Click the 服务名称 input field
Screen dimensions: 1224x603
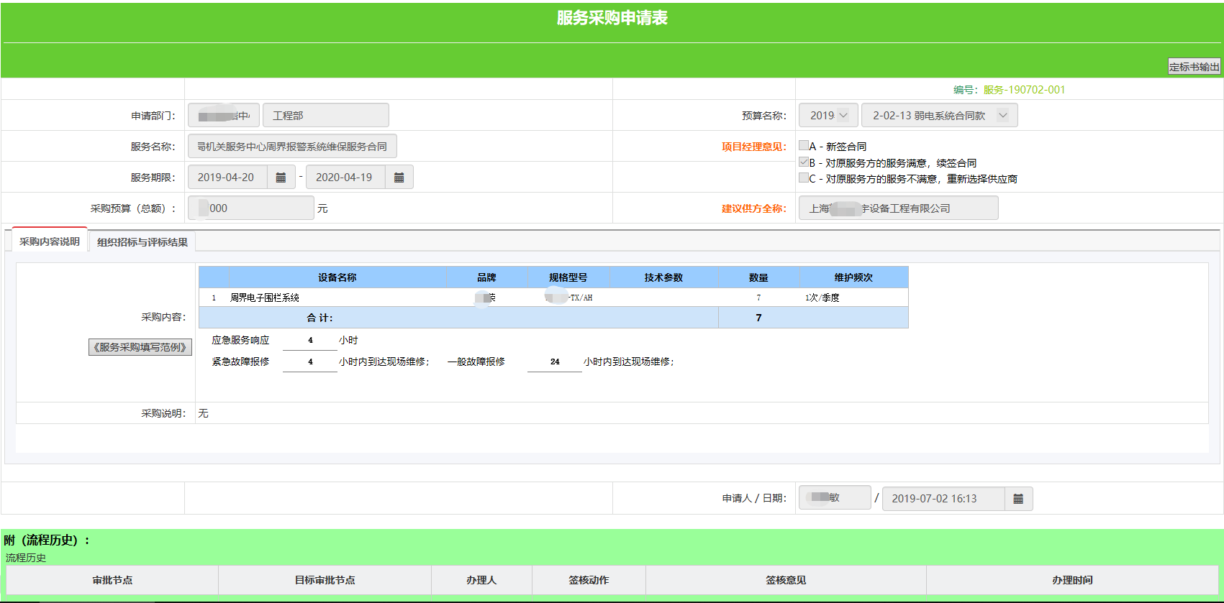click(292, 147)
